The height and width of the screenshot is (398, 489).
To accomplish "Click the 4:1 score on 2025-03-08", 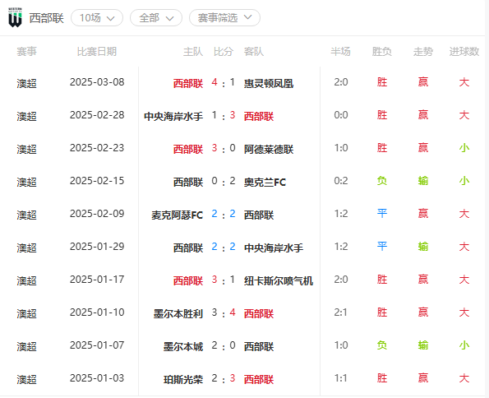I will [224, 82].
